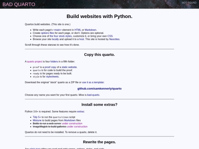
Task: Select the Copy this quarto heading
Action: point(99,54)
